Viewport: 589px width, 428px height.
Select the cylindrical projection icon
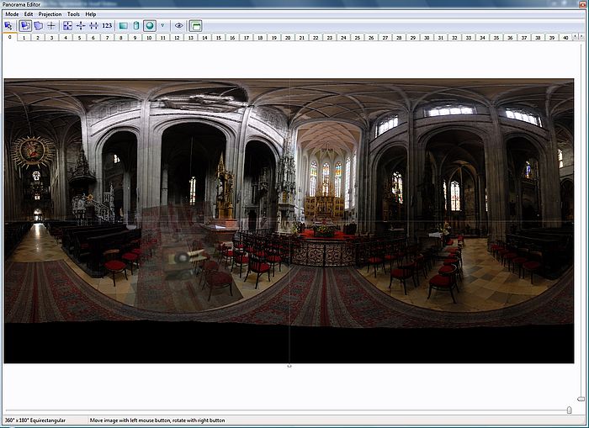[135, 26]
